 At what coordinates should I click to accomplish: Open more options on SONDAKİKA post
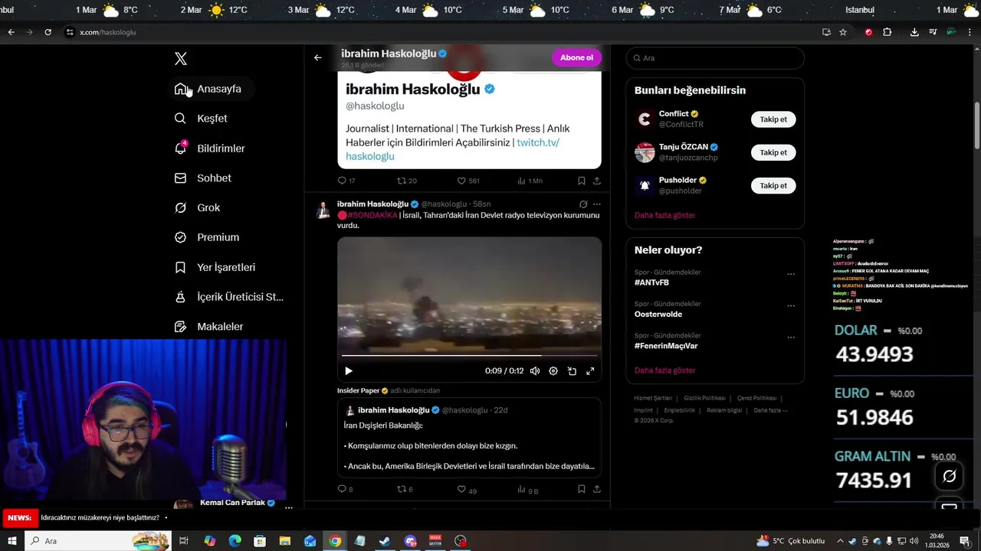(597, 204)
